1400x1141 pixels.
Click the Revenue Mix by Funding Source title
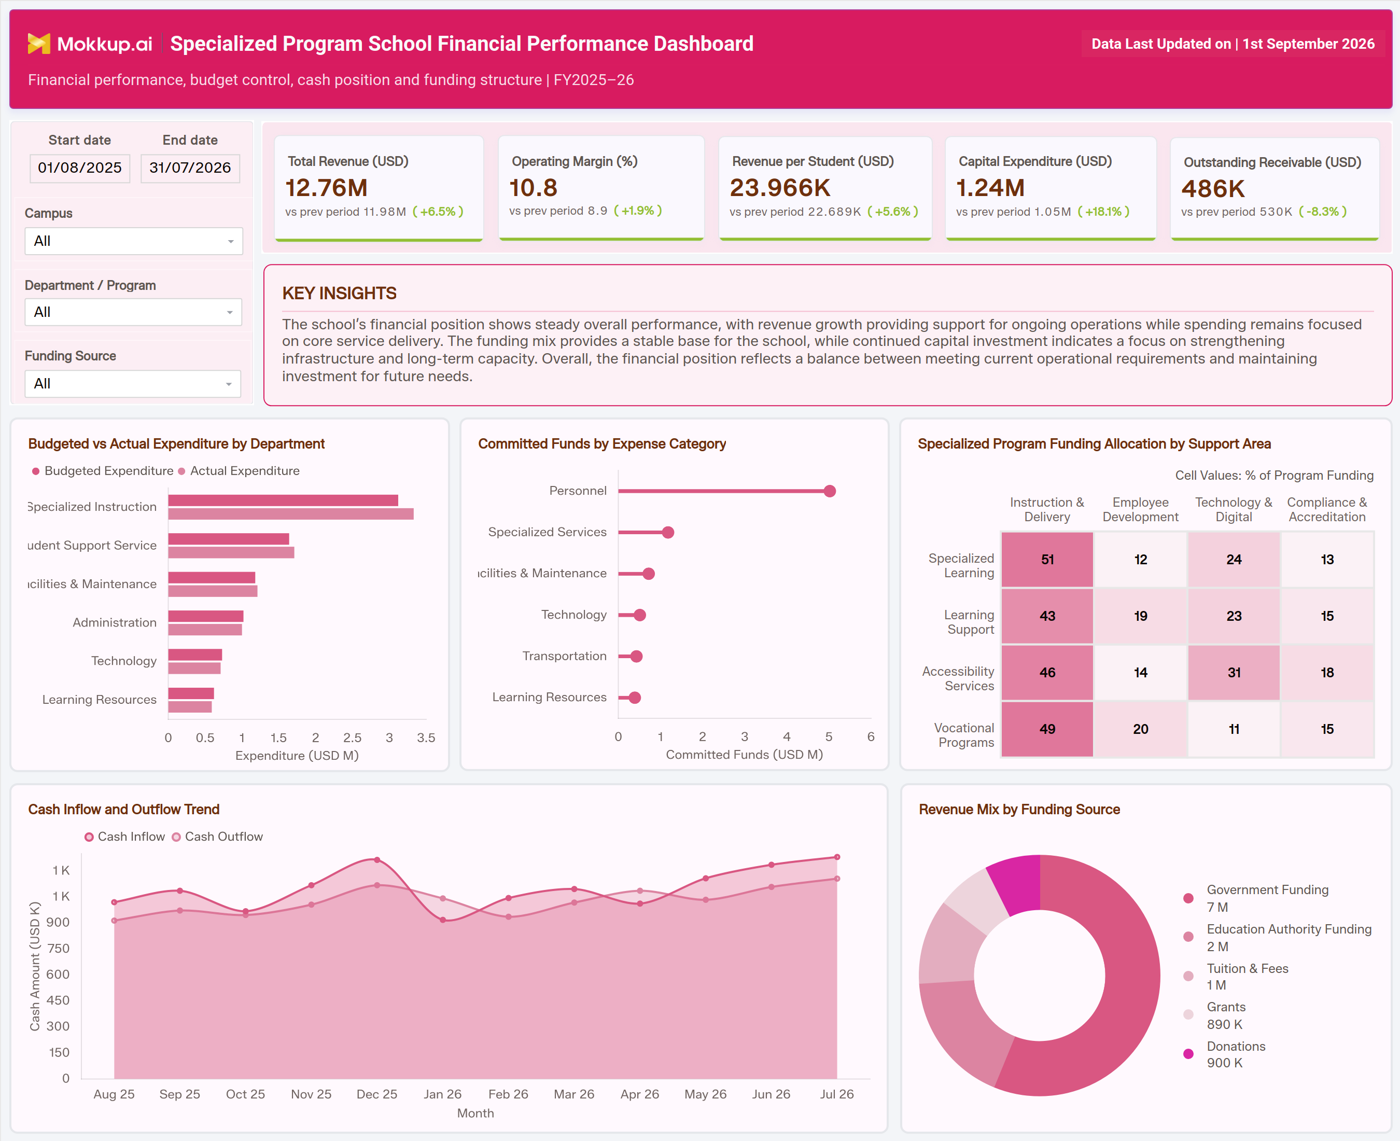pos(1019,810)
